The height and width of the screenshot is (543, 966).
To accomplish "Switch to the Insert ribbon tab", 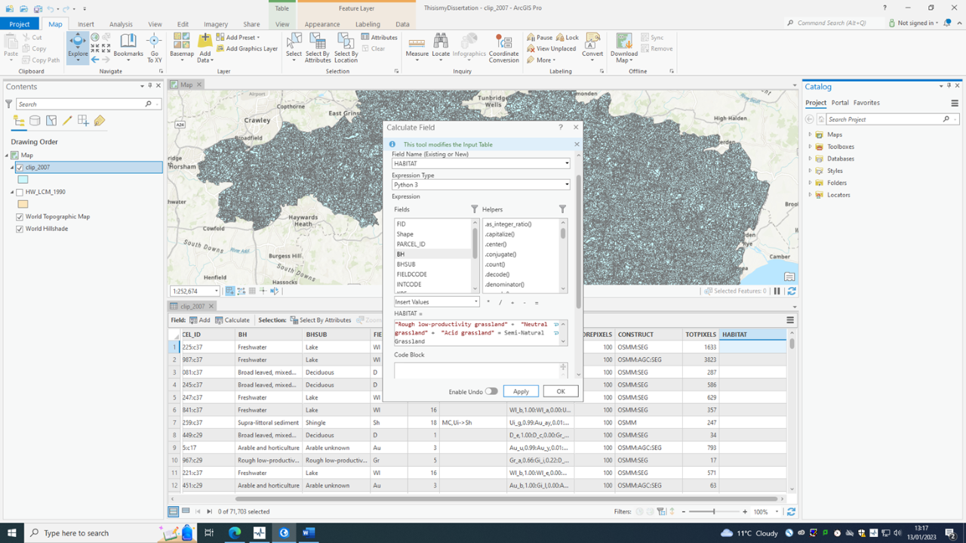I will point(85,23).
